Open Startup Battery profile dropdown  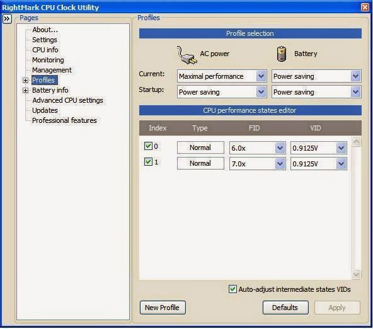[355, 92]
